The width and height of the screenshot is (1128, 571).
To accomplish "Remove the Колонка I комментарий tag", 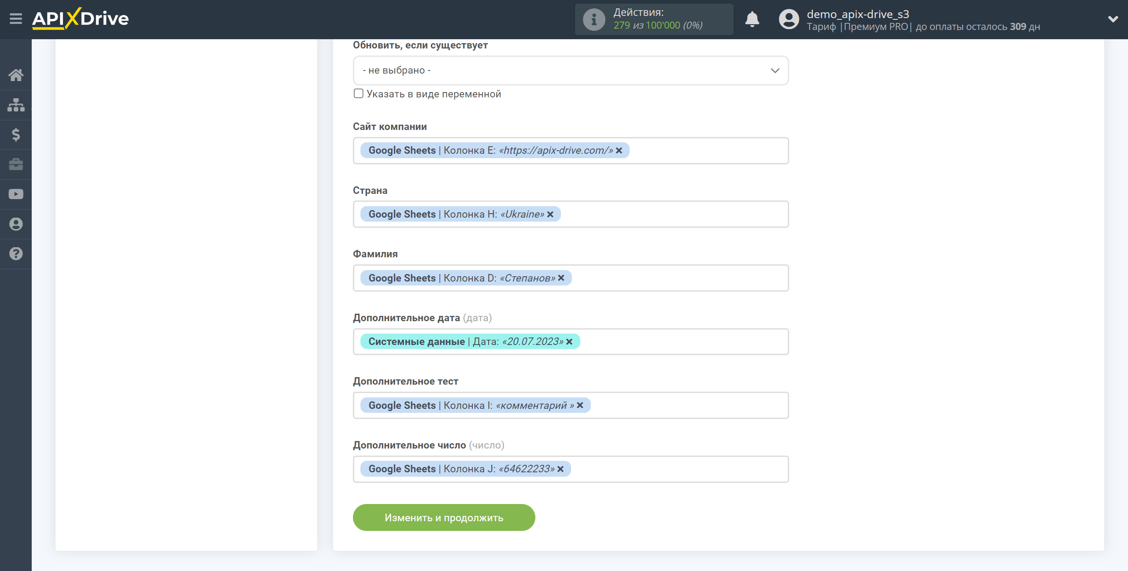I will coord(580,405).
